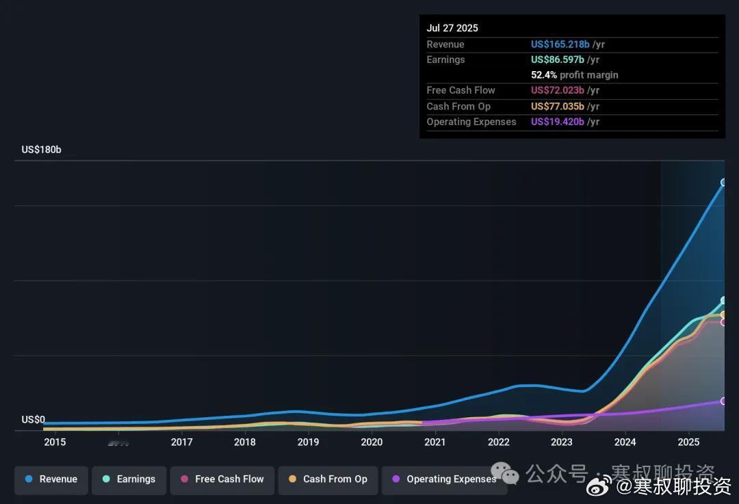739x504 pixels.
Task: Click the WeChat logo icon in watermark
Action: 505,473
